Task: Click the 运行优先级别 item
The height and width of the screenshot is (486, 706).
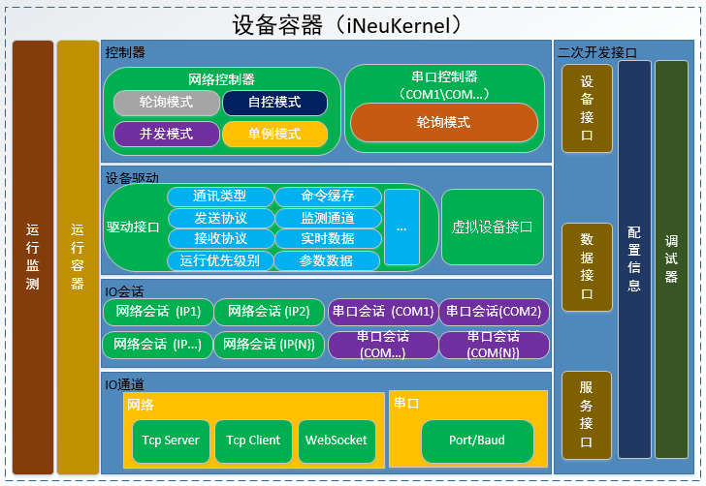Action: pos(220,260)
